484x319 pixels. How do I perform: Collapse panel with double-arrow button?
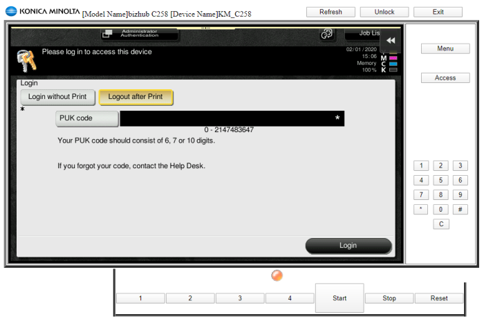point(390,42)
